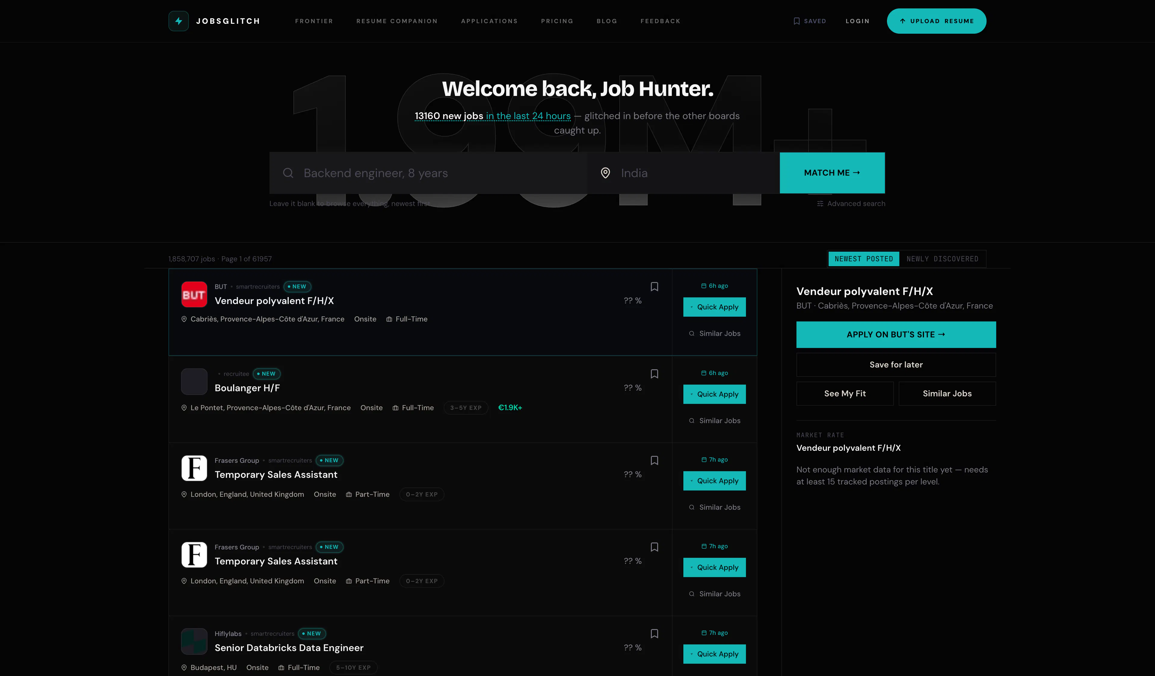
Task: Select Newest Posted sort toggle
Action: pos(864,259)
